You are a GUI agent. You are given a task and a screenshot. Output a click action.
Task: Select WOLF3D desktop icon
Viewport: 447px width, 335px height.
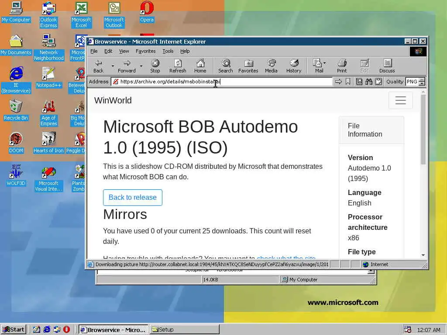(16, 175)
